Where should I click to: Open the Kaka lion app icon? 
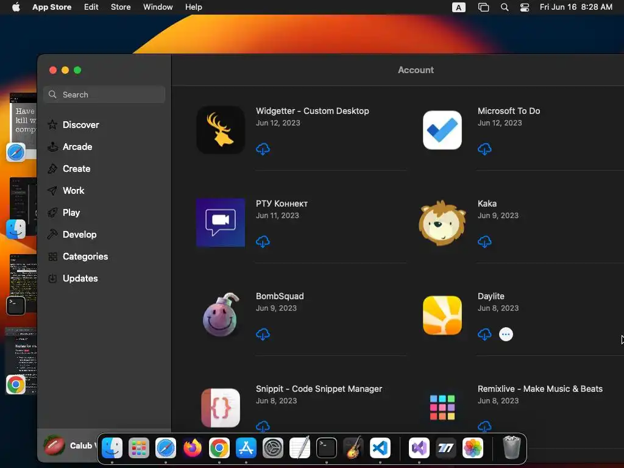point(442,222)
